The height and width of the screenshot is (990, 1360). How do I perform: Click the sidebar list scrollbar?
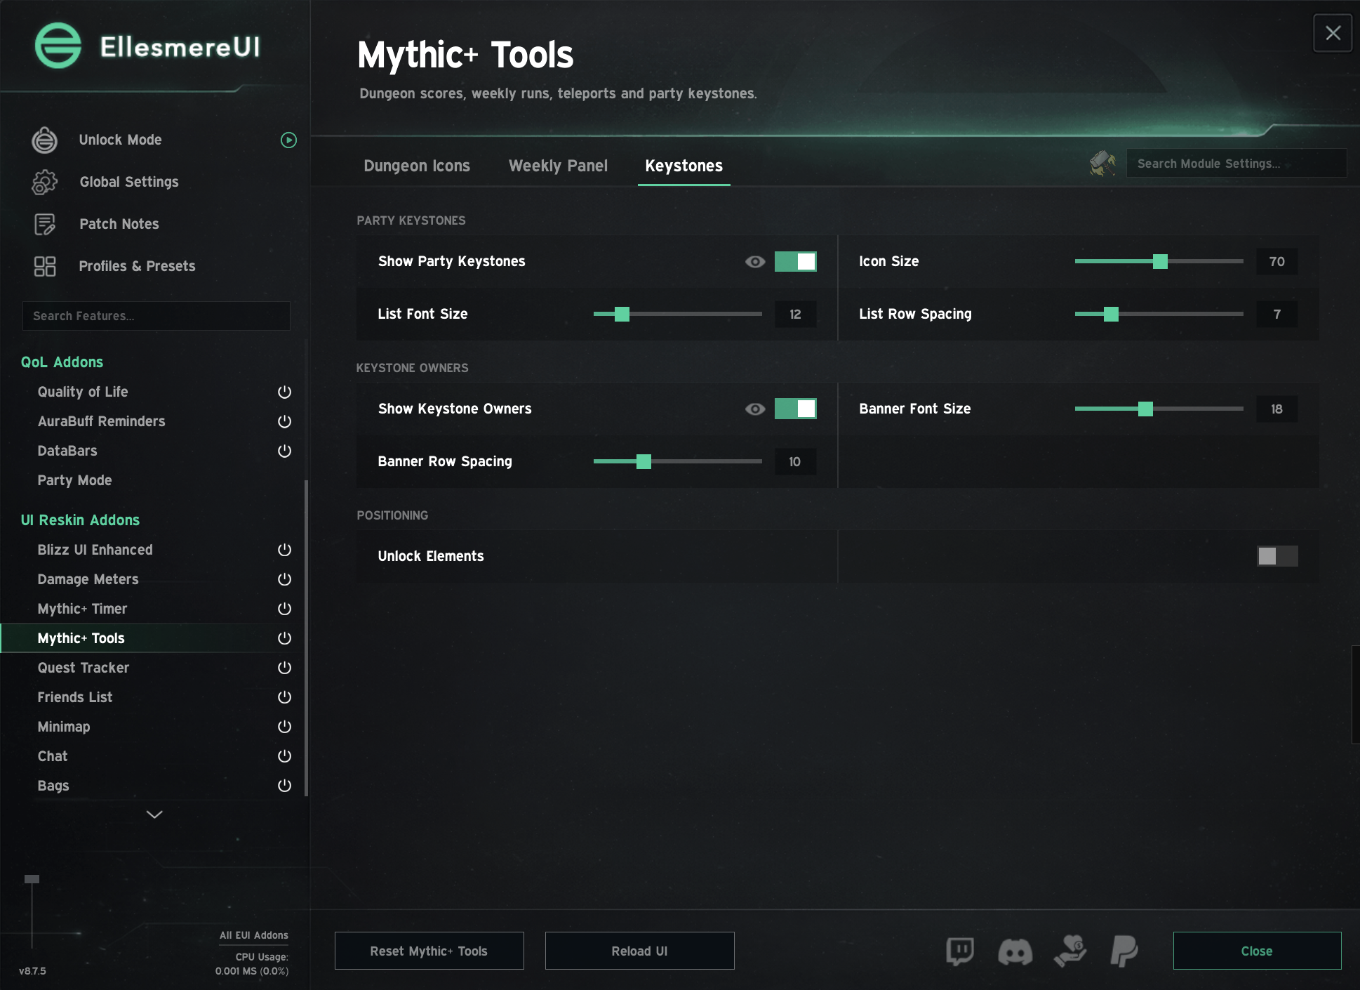pos(306,638)
